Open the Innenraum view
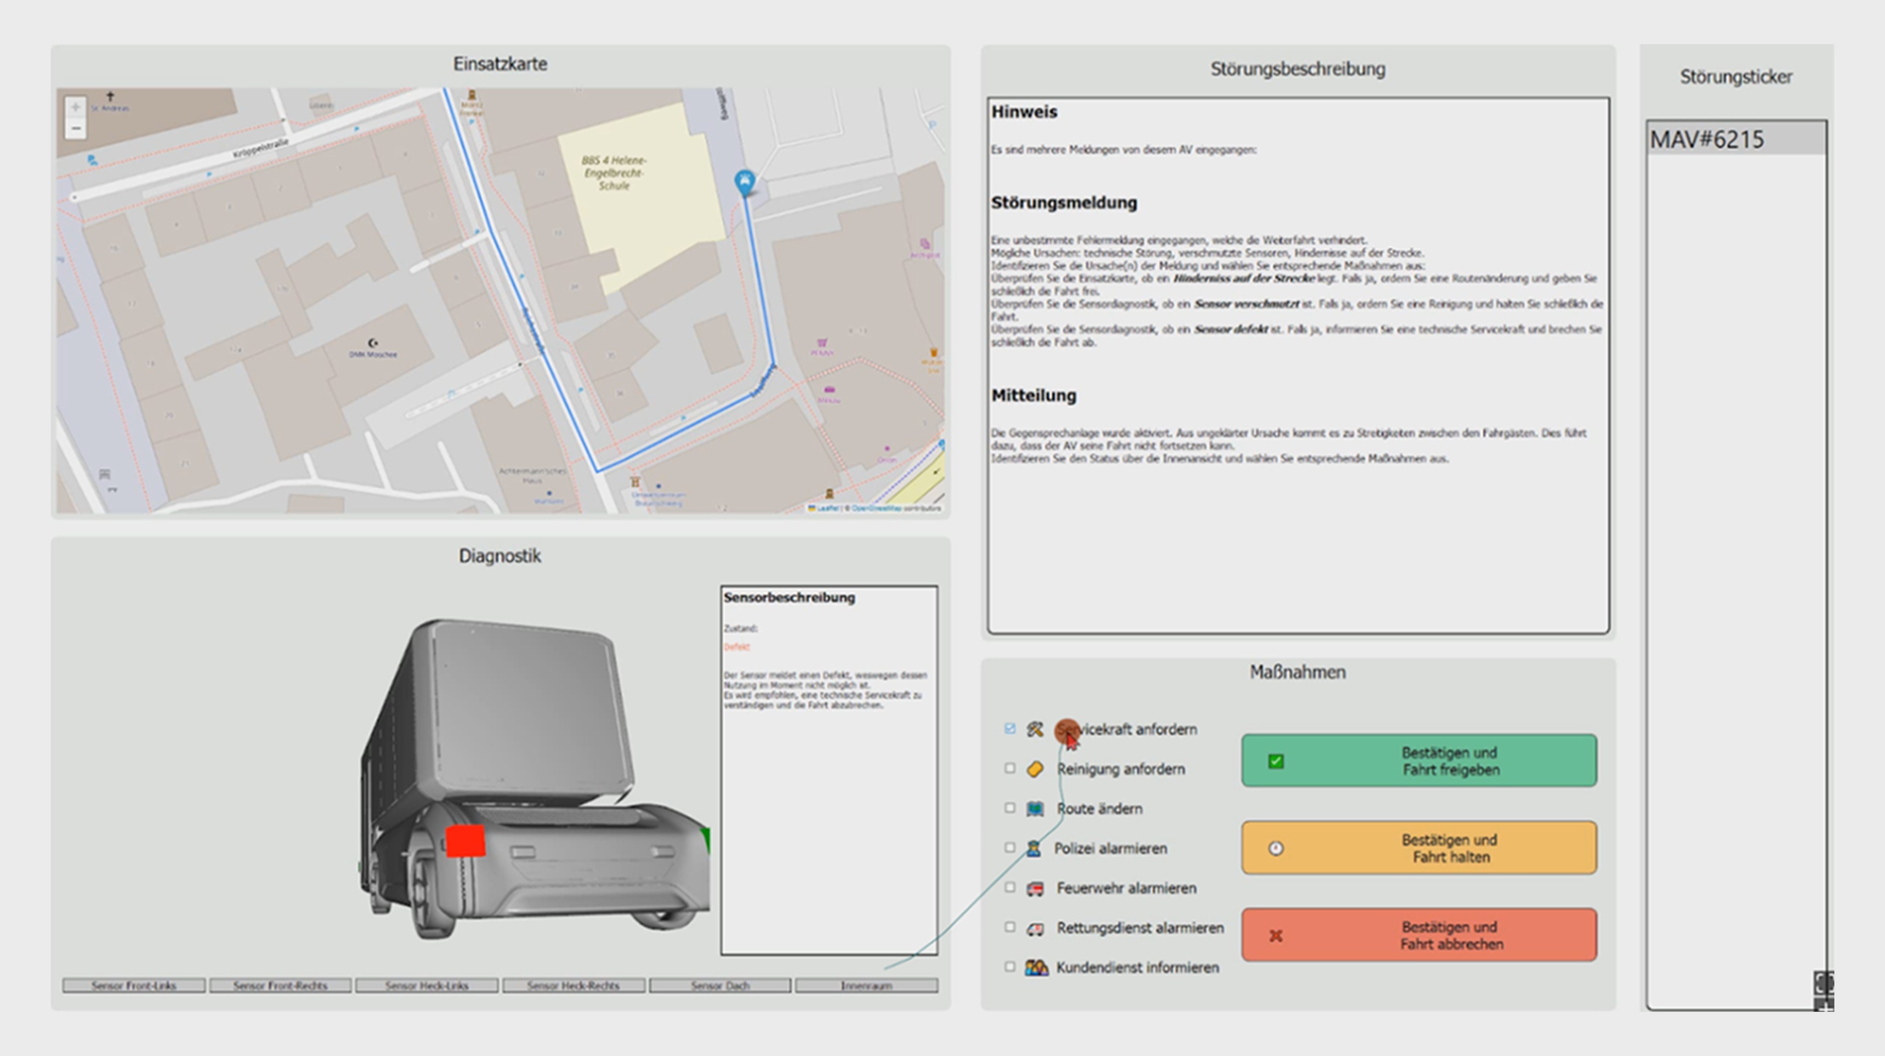This screenshot has height=1056, width=1885. coord(867,986)
